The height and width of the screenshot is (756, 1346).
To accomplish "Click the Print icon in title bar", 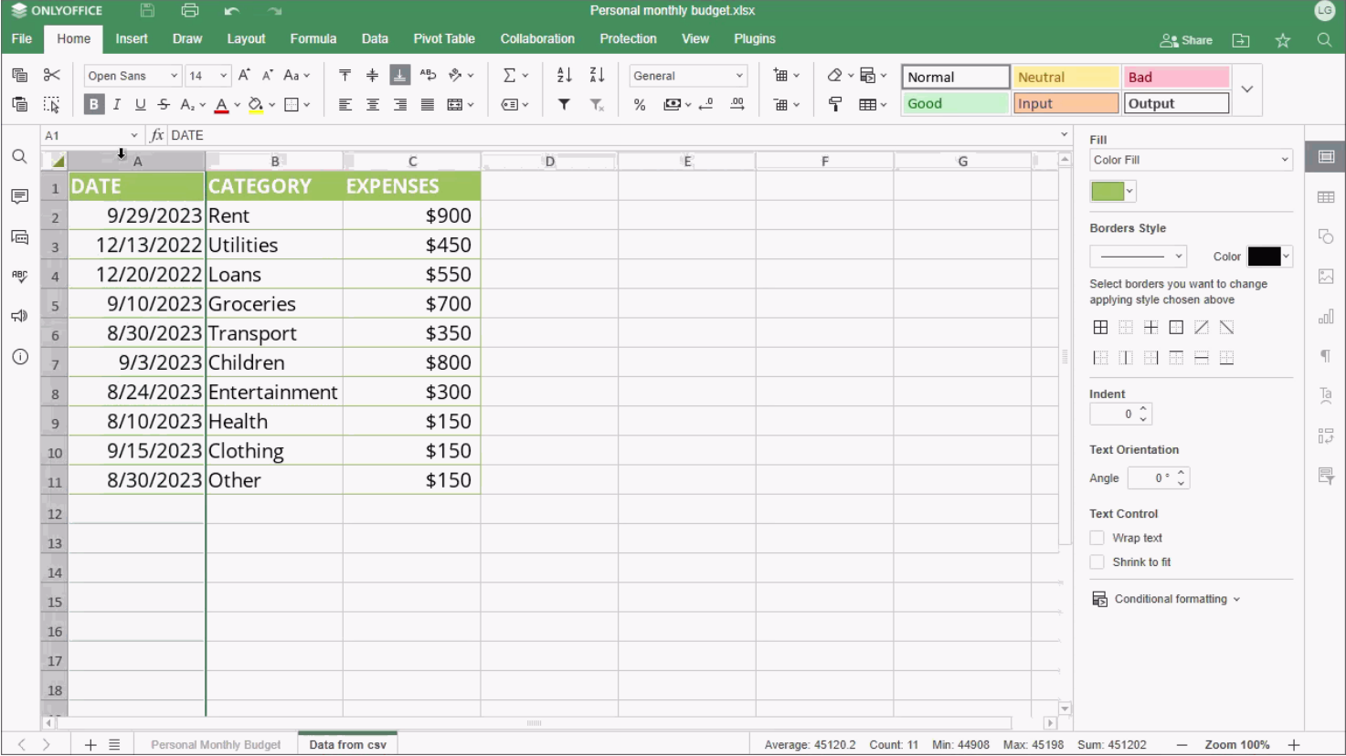I will 189,11.
